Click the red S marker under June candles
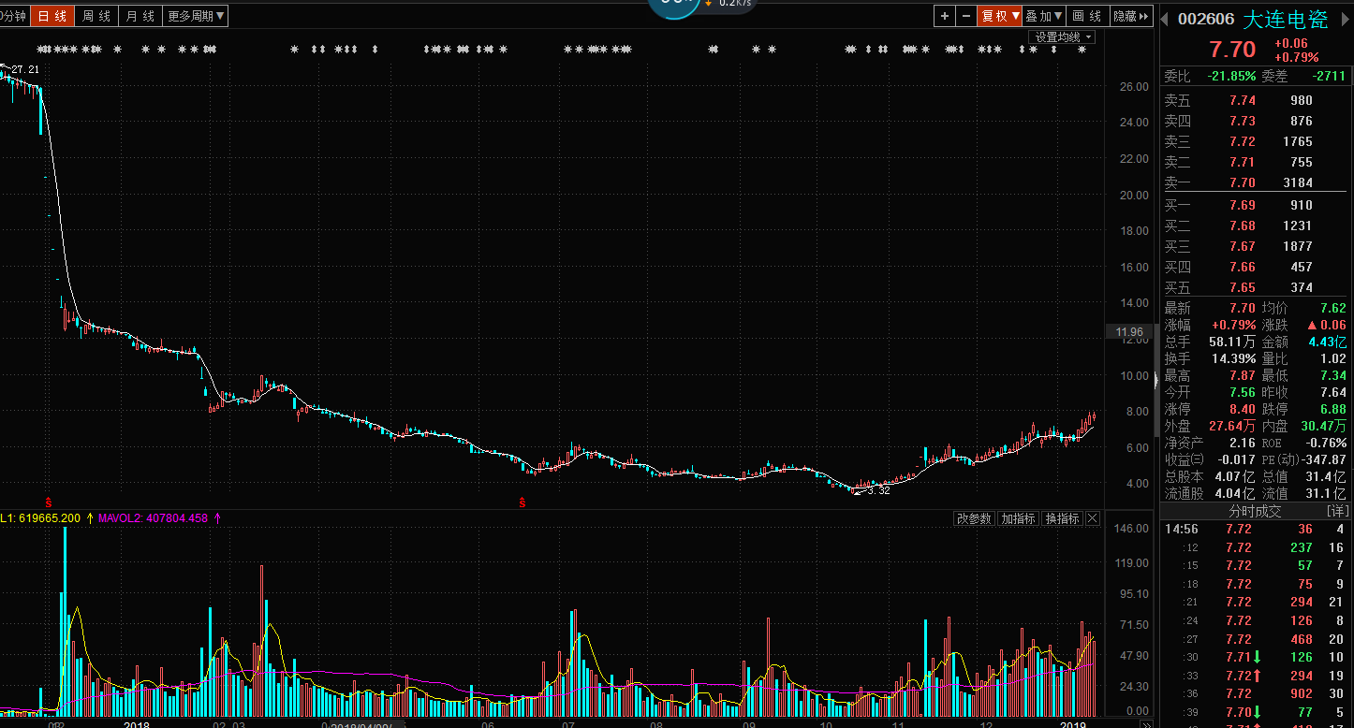Image resolution: width=1354 pixels, height=728 pixels. point(522,503)
